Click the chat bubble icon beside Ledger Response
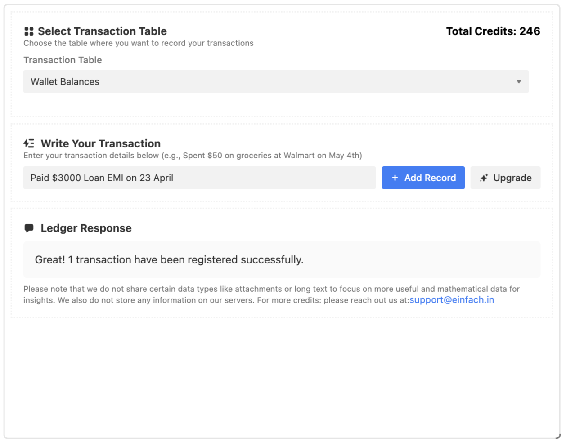The height and width of the screenshot is (446, 566). click(29, 228)
